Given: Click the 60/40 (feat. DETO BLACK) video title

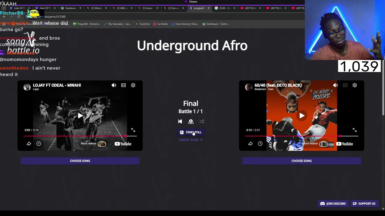Looking at the screenshot, I should (x=278, y=85).
